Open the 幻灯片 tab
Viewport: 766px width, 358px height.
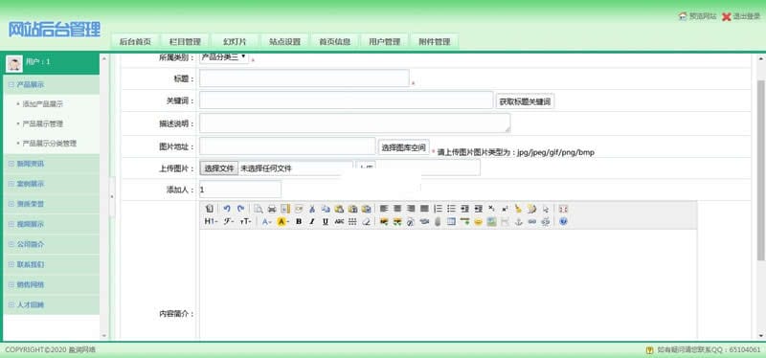(x=235, y=41)
